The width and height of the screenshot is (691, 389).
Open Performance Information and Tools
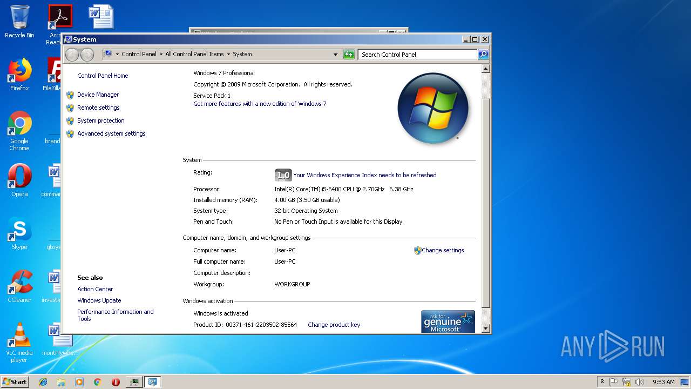115,315
